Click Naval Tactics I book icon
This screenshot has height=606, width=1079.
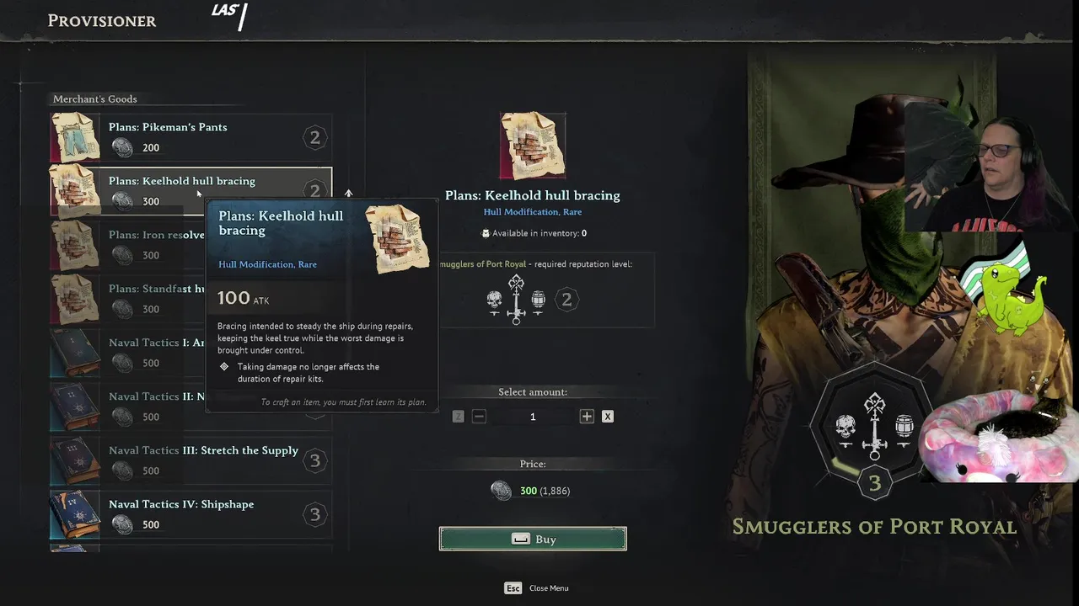(x=75, y=353)
